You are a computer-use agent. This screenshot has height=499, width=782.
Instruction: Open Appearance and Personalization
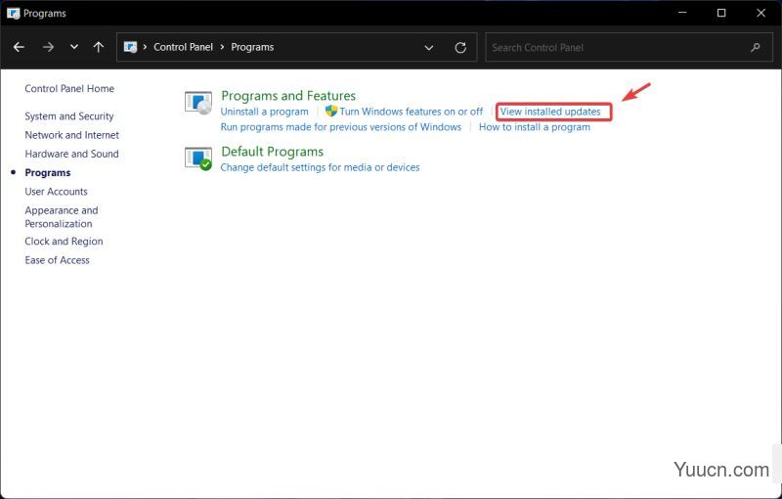coord(62,217)
